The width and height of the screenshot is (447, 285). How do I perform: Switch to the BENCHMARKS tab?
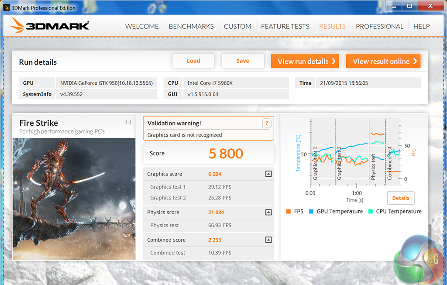191,27
